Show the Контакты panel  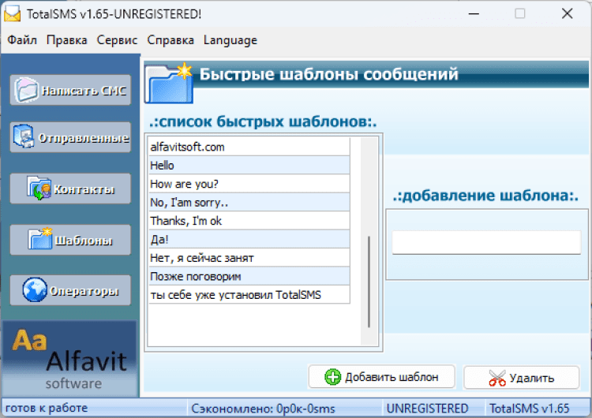click(70, 188)
